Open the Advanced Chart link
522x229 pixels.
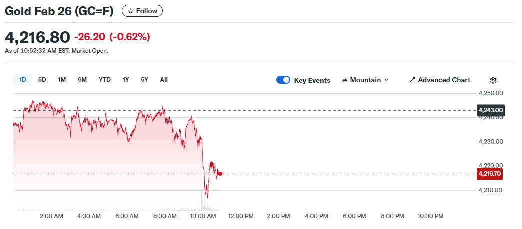pos(444,80)
